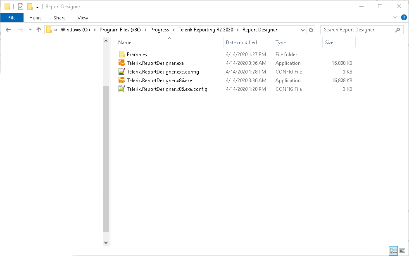Switch to the View ribbon tab
Screen dimensions: 409x256
tap(83, 18)
